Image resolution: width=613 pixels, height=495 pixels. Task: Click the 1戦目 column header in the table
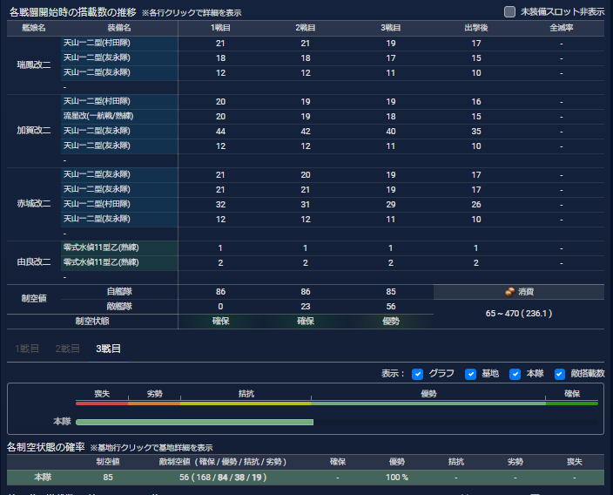click(220, 28)
